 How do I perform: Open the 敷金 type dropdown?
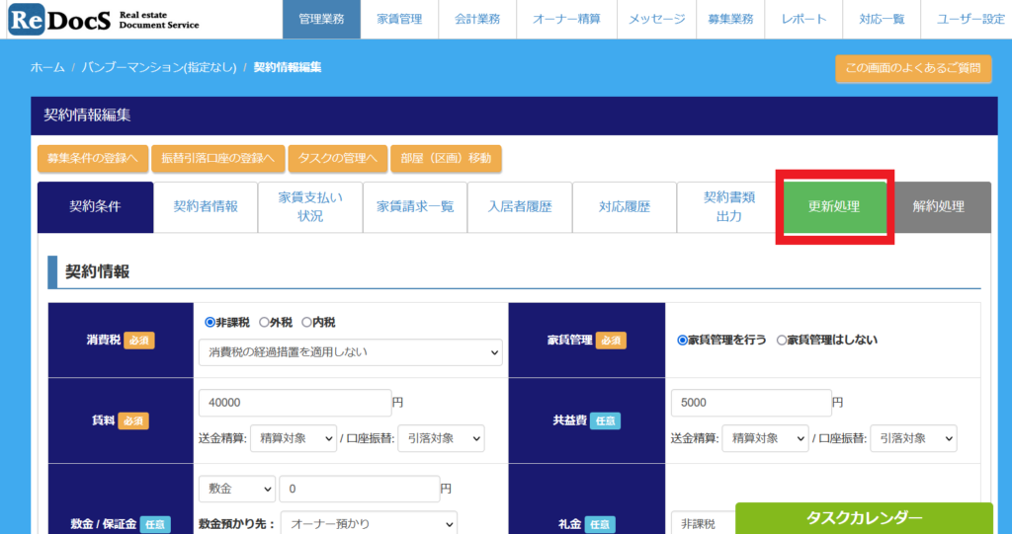(237, 489)
